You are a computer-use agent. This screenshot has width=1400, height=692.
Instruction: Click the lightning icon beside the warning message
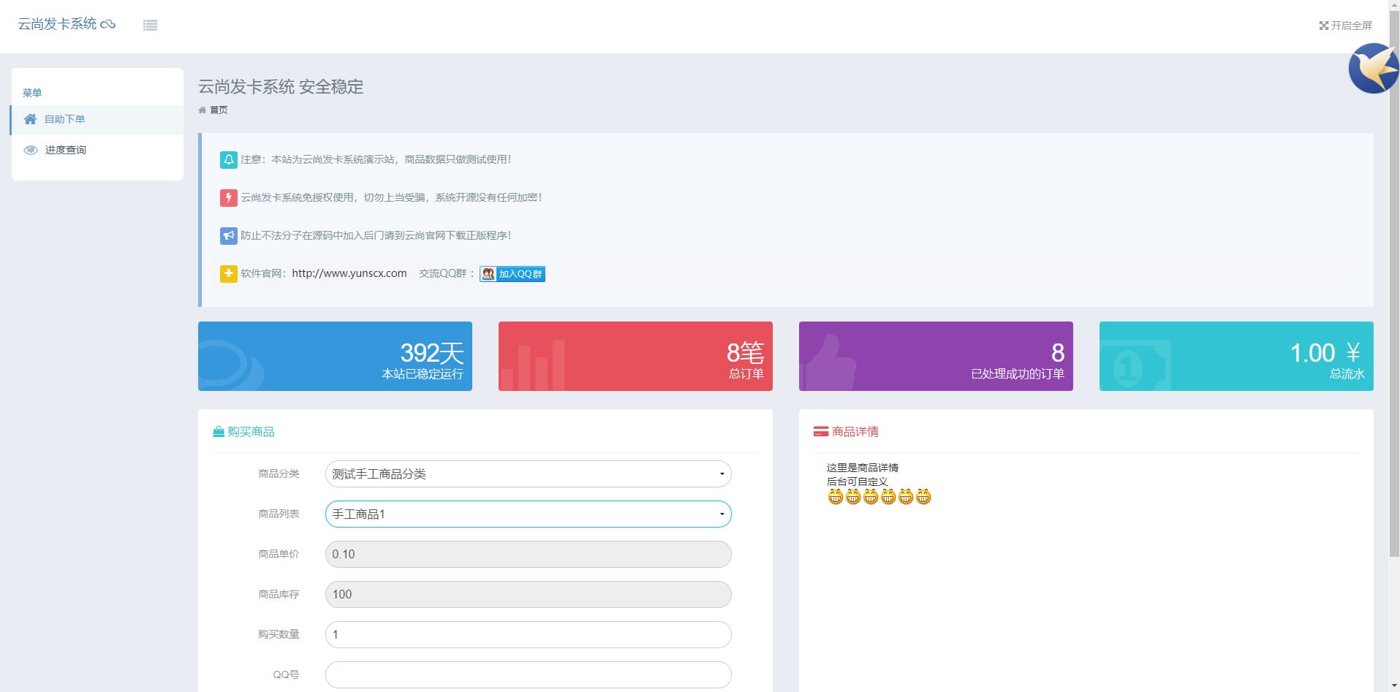tap(227, 197)
